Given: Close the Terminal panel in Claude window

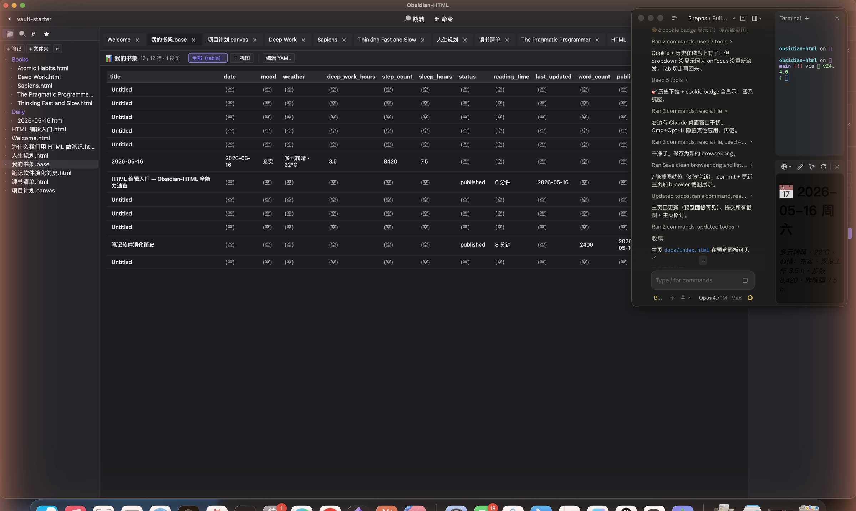Looking at the screenshot, I should point(837,18).
